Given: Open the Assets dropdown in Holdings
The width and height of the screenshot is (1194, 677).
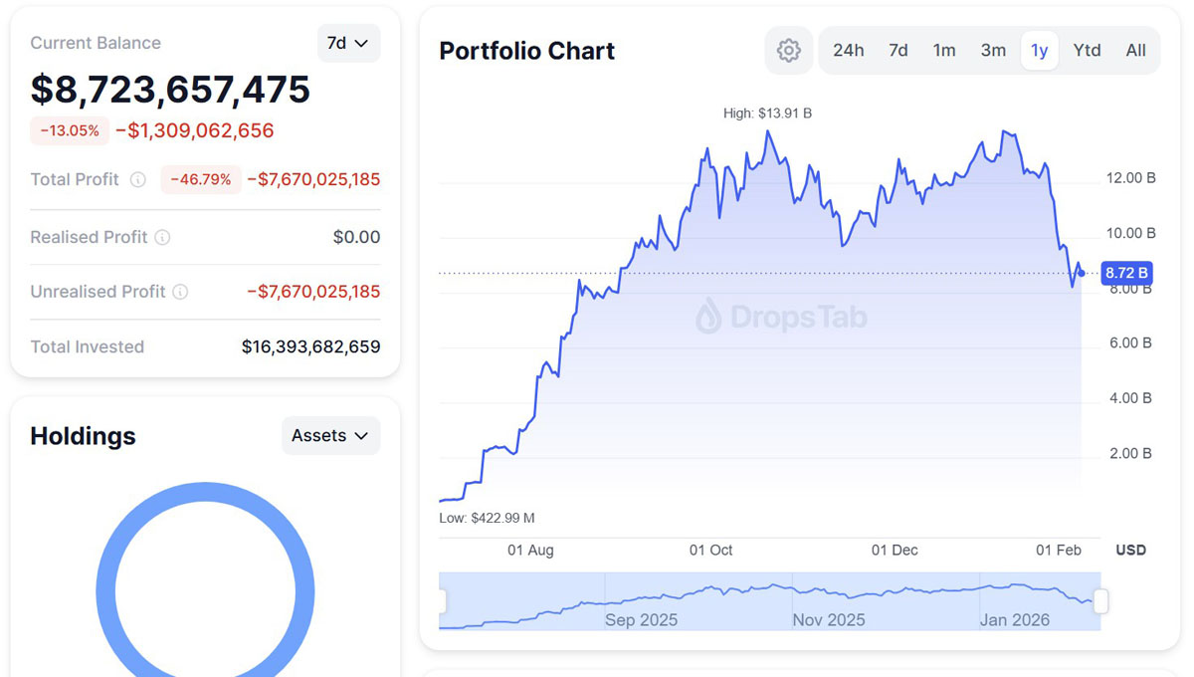Looking at the screenshot, I should coord(330,435).
